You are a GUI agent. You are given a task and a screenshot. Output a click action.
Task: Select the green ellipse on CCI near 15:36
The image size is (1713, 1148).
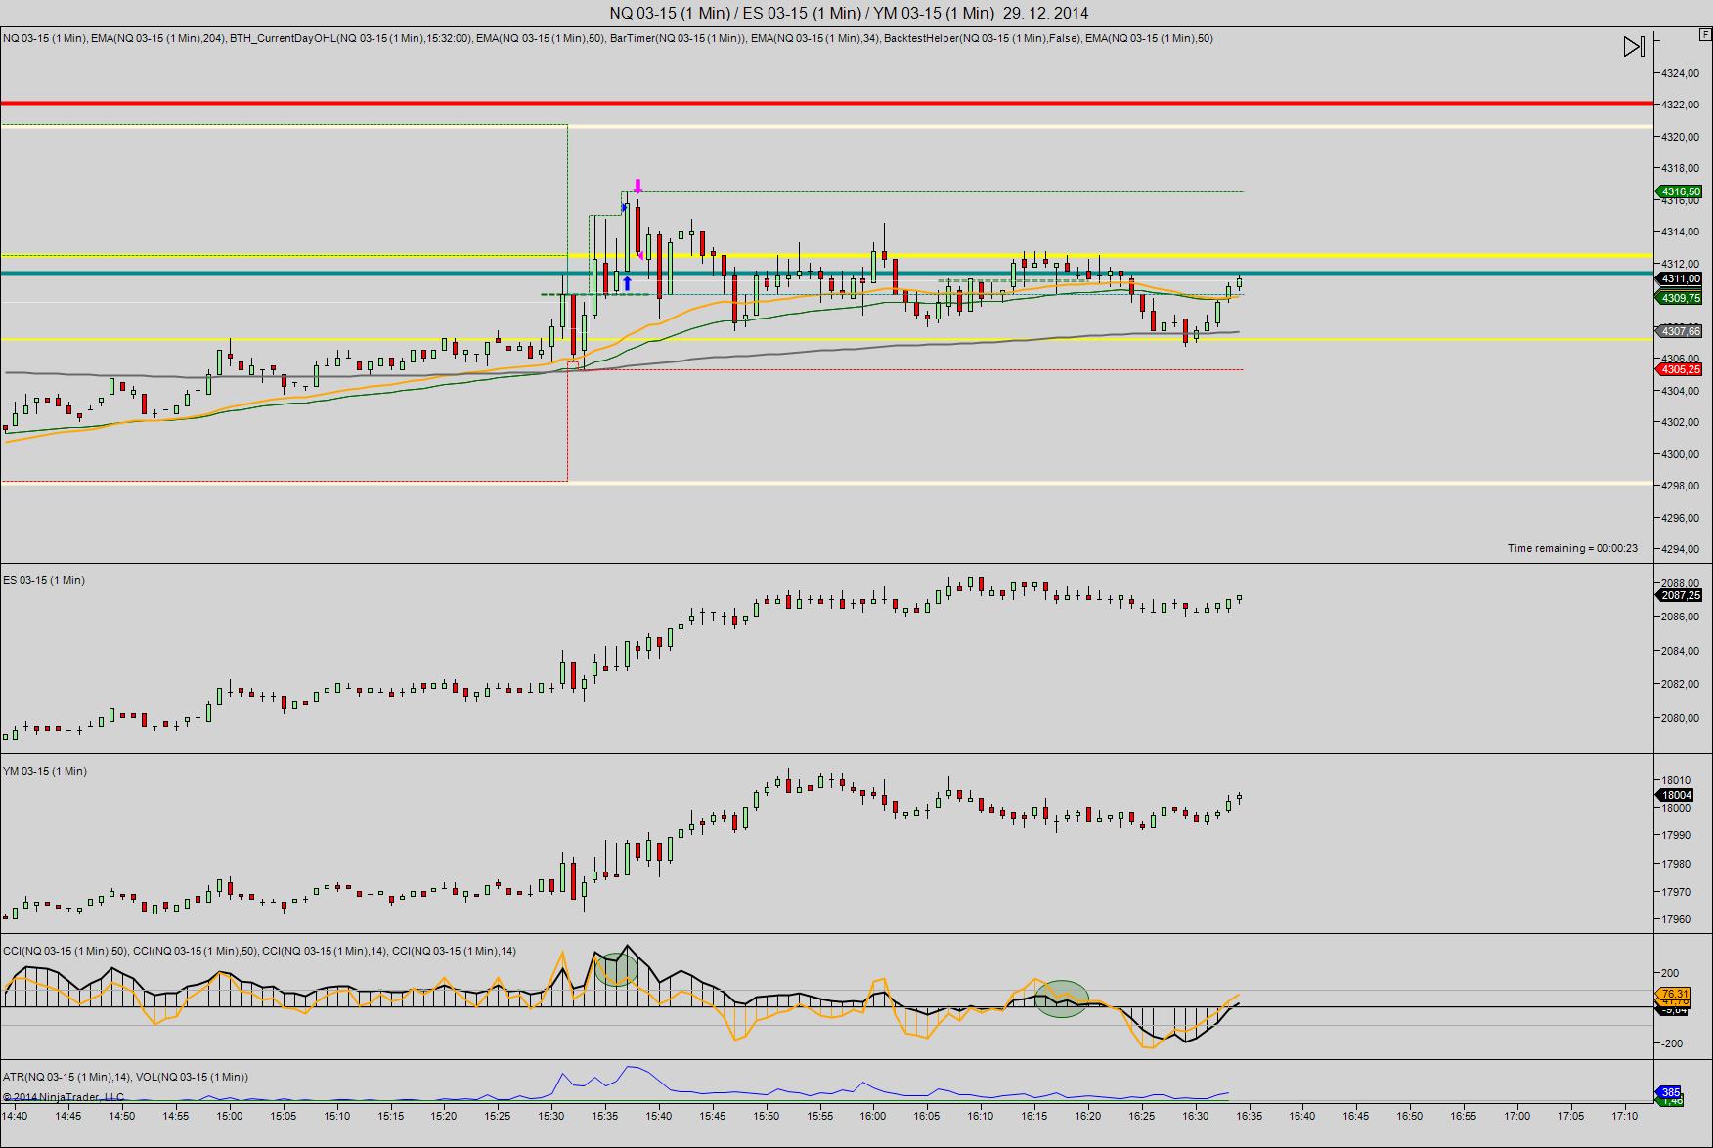(616, 968)
